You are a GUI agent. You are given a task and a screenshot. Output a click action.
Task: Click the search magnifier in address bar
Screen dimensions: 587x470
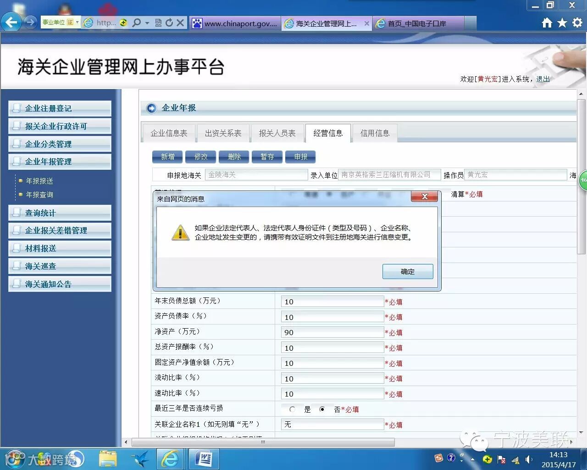(136, 22)
